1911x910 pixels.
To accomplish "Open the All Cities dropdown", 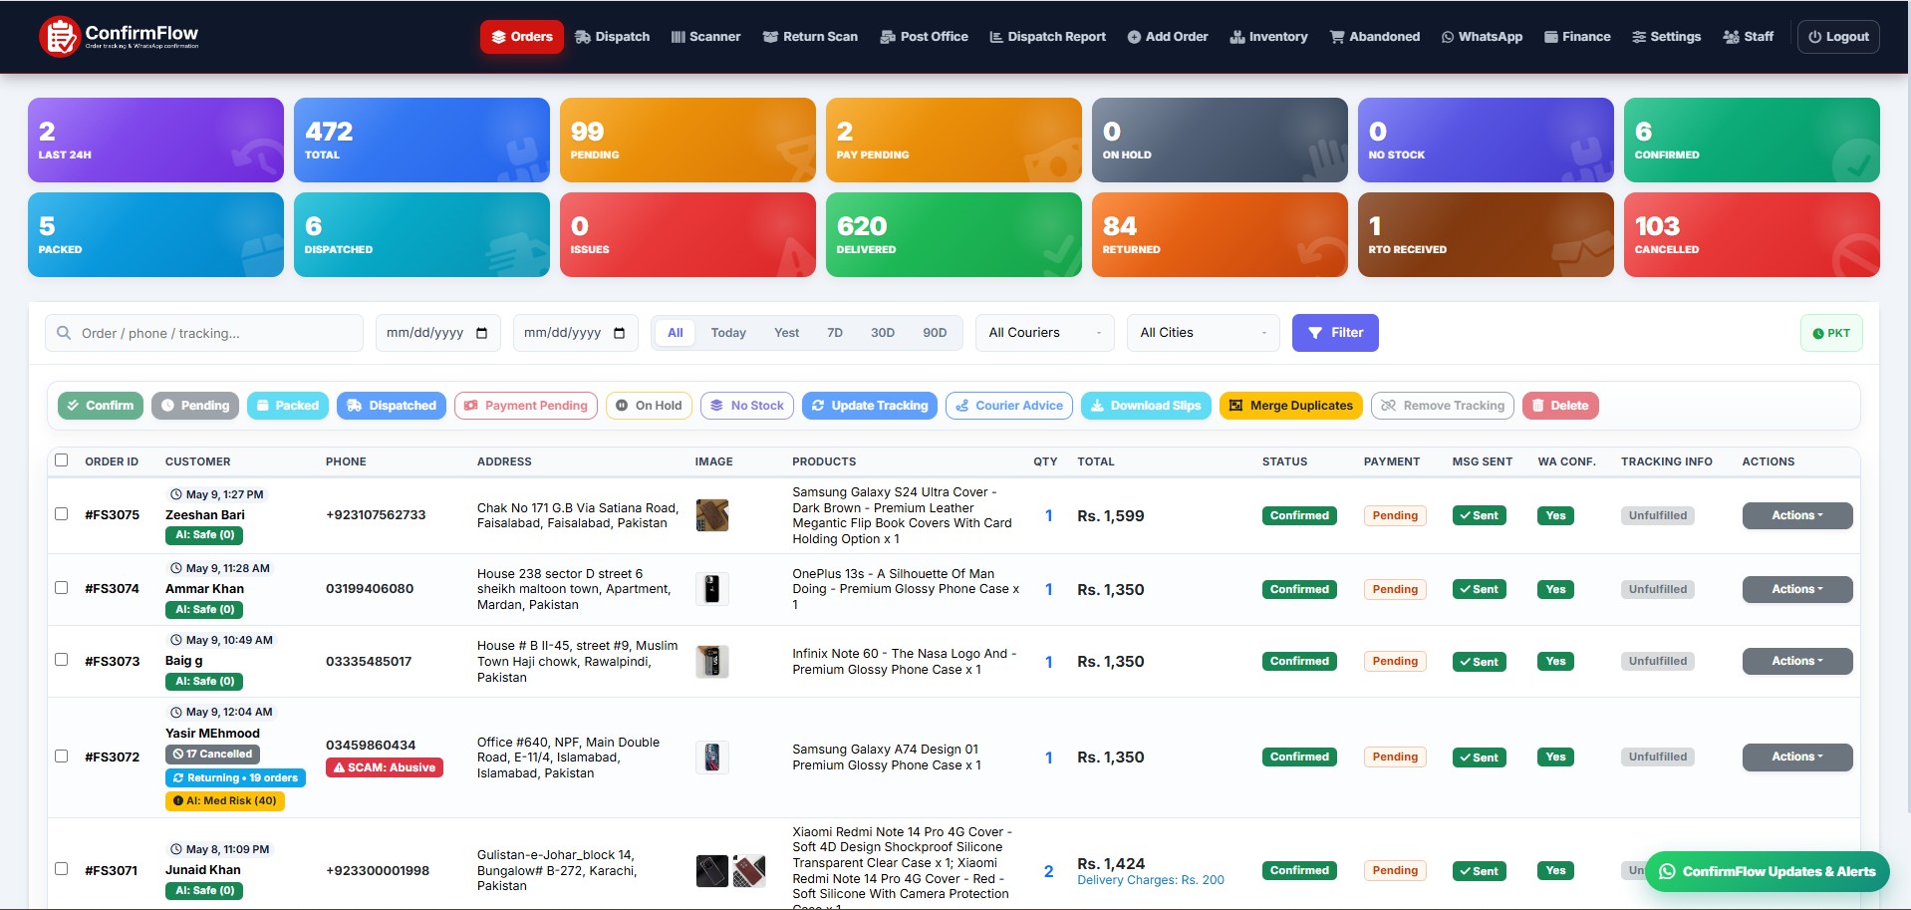I will (1204, 333).
